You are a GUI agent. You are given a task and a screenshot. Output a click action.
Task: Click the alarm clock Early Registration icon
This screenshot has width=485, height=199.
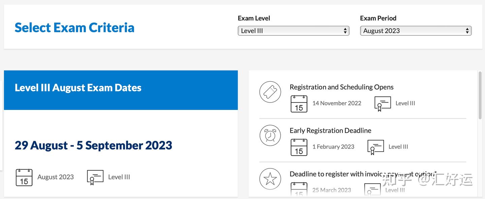click(270, 135)
